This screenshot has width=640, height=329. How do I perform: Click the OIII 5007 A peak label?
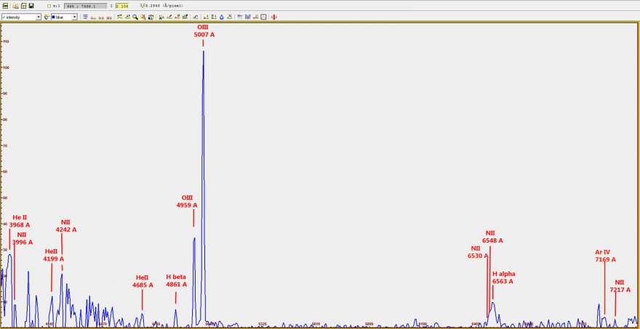click(x=204, y=31)
